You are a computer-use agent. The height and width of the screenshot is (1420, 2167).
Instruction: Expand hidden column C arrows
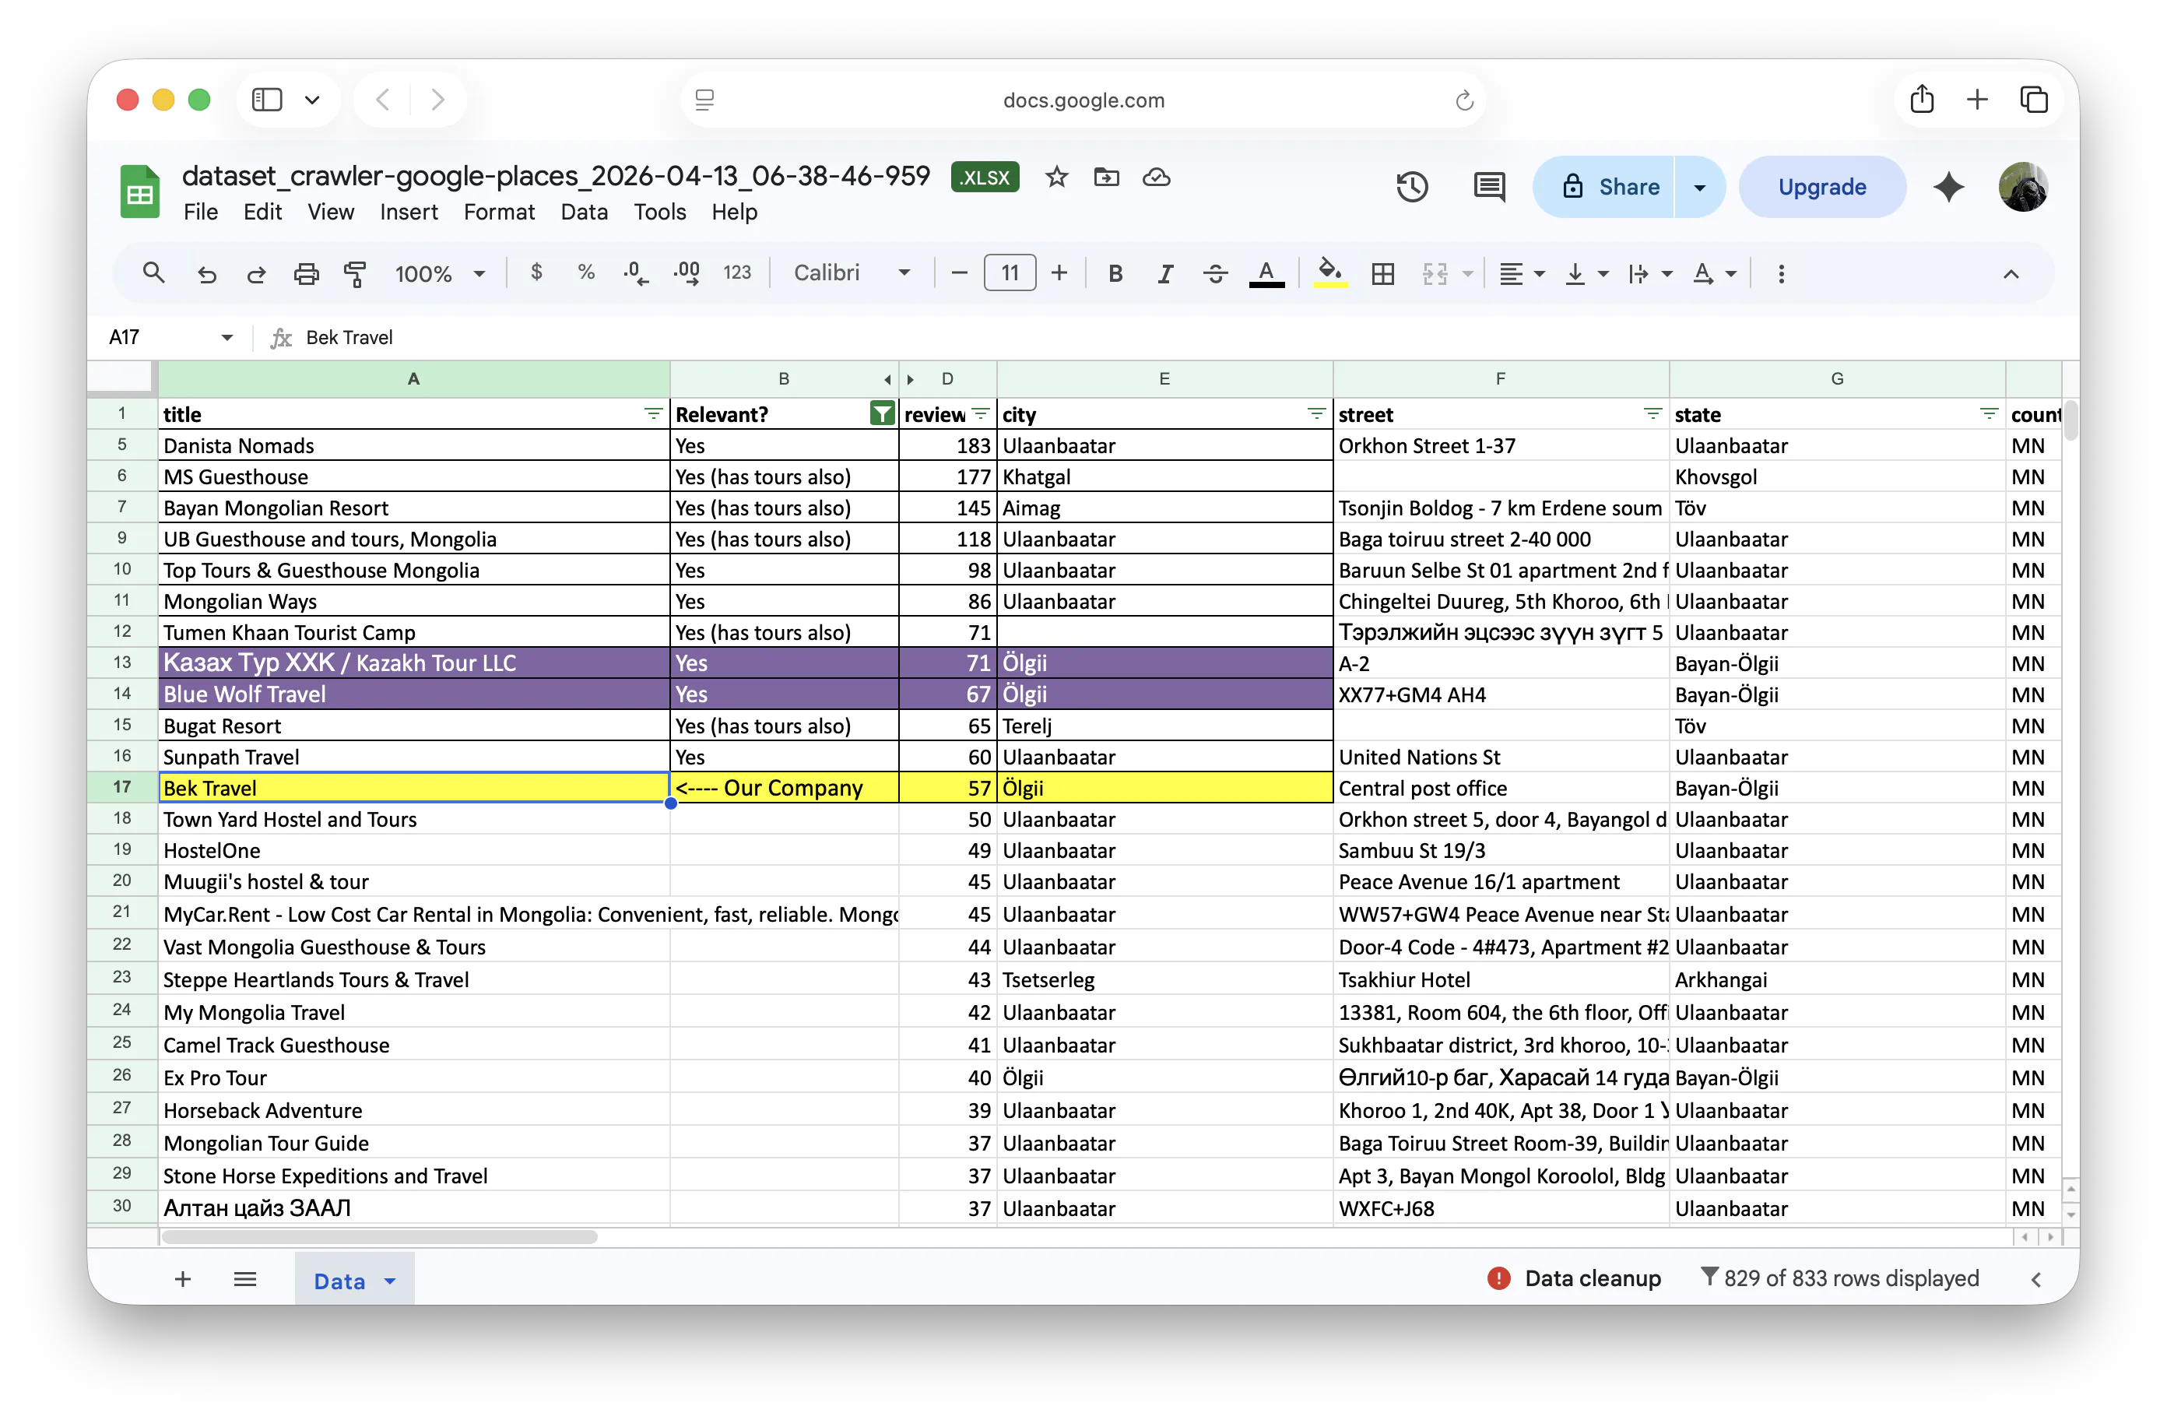coord(899,379)
